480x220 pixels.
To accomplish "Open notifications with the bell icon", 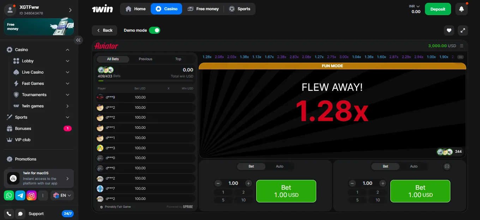I will pyautogui.click(x=461, y=9).
